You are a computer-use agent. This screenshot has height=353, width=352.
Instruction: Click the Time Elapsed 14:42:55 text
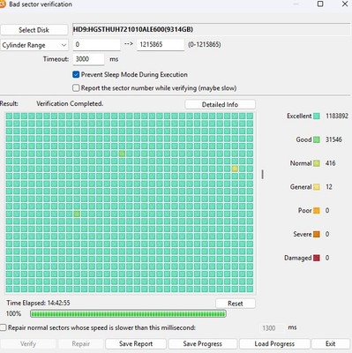point(38,303)
